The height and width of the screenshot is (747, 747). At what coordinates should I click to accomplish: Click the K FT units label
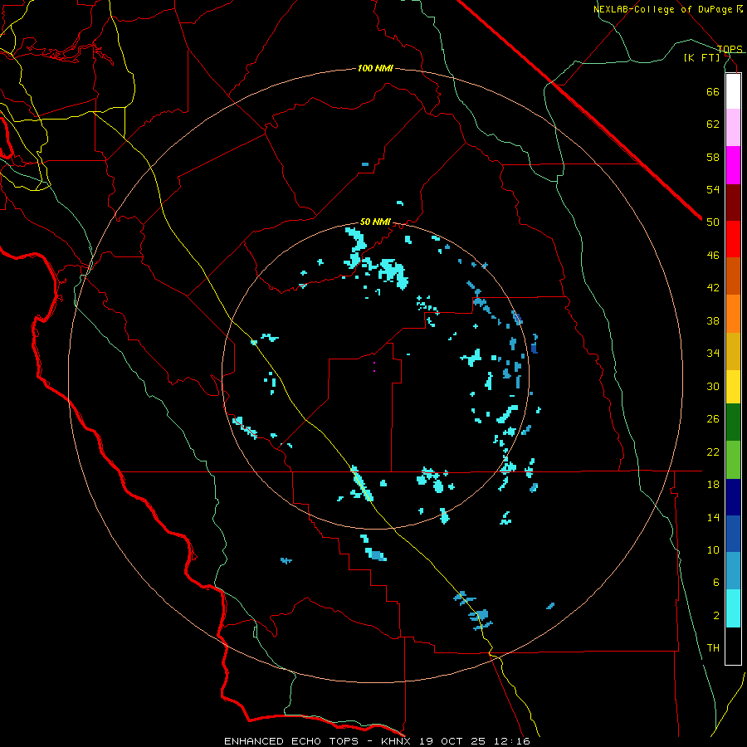click(x=701, y=57)
